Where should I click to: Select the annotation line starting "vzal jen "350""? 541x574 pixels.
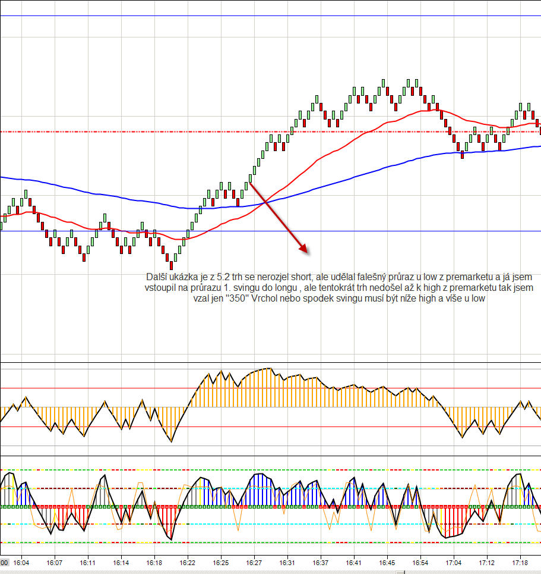339,299
